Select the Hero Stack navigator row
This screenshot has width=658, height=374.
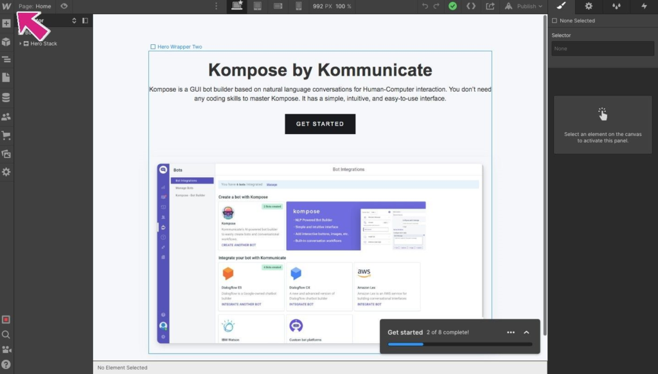pos(54,44)
